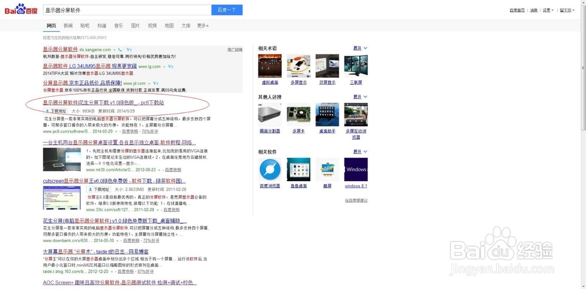The width and height of the screenshot is (586, 289).
Task: Open 百度快照 for the www.mt30.com result
Action: [173, 170]
